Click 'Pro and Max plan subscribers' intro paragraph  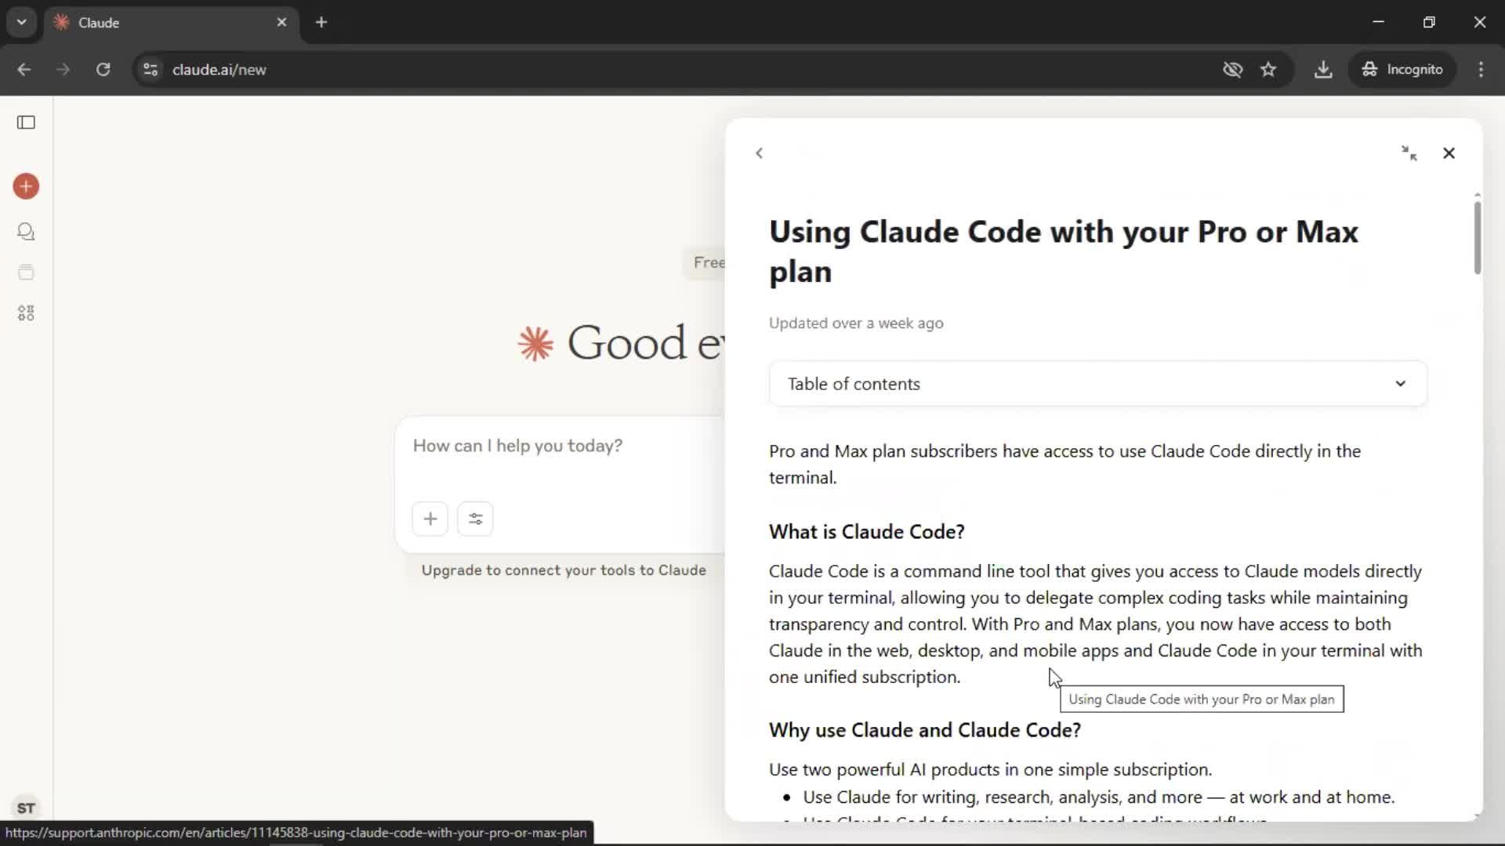pos(1064,465)
